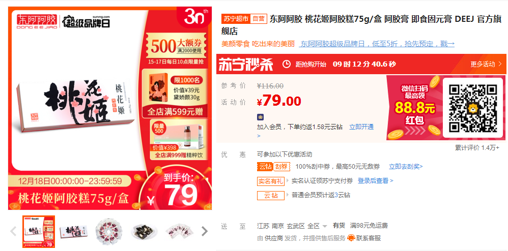The height and width of the screenshot is (251, 508).
Task: Click the left arrow of thumbnail carousel
Action: pos(14,231)
